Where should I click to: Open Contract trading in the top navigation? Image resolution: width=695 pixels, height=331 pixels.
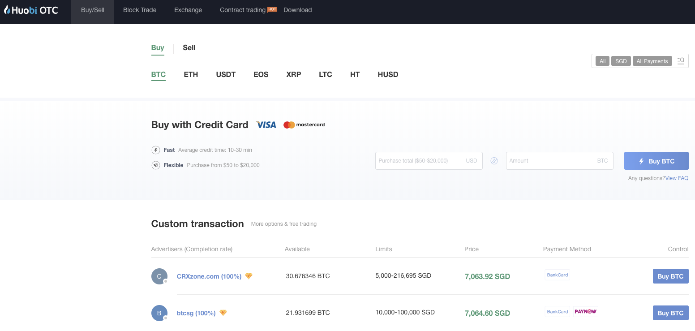(243, 10)
